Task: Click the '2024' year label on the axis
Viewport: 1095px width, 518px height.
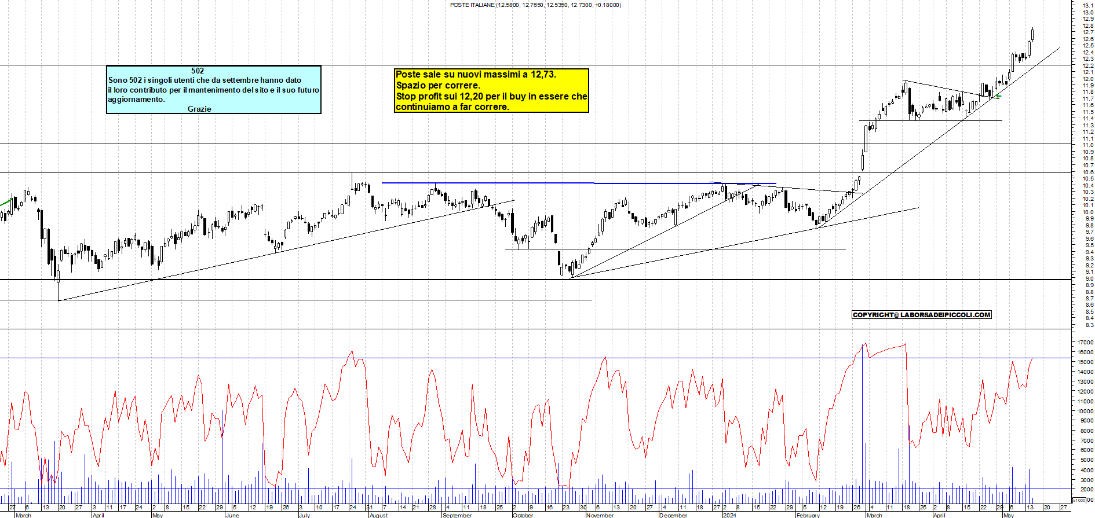Action: pos(729,515)
